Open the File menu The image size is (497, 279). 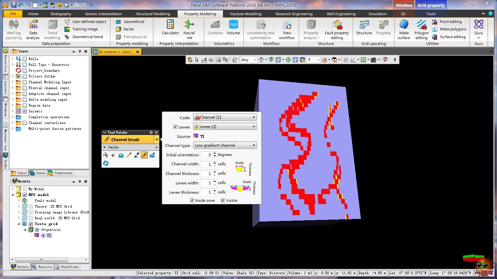tap(13, 14)
